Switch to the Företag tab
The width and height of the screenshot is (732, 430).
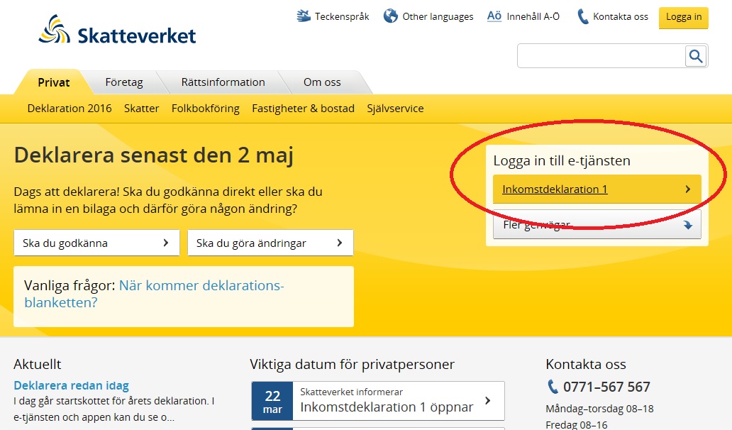124,82
